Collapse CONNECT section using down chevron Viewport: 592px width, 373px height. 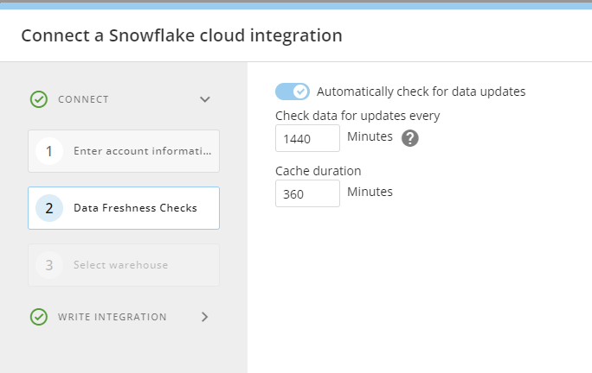click(x=205, y=99)
